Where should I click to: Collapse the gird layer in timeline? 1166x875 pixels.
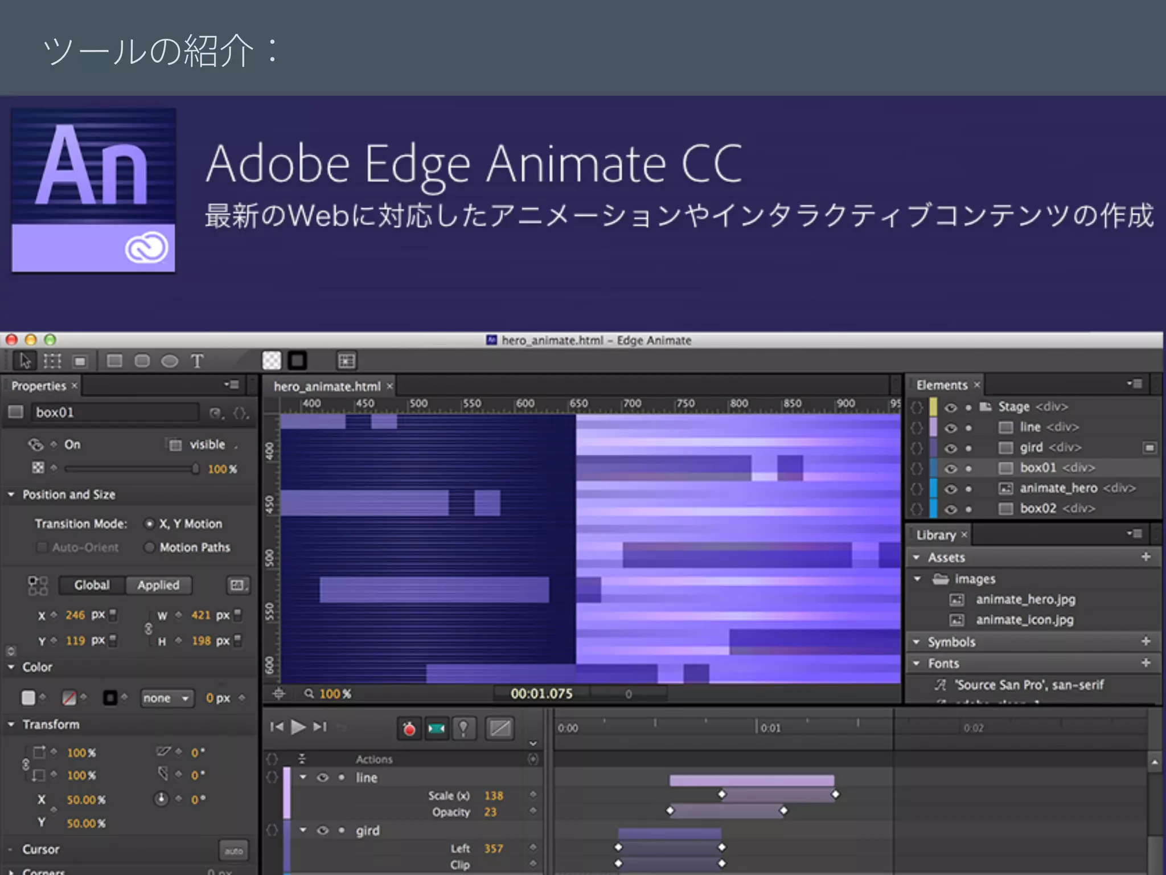(303, 830)
